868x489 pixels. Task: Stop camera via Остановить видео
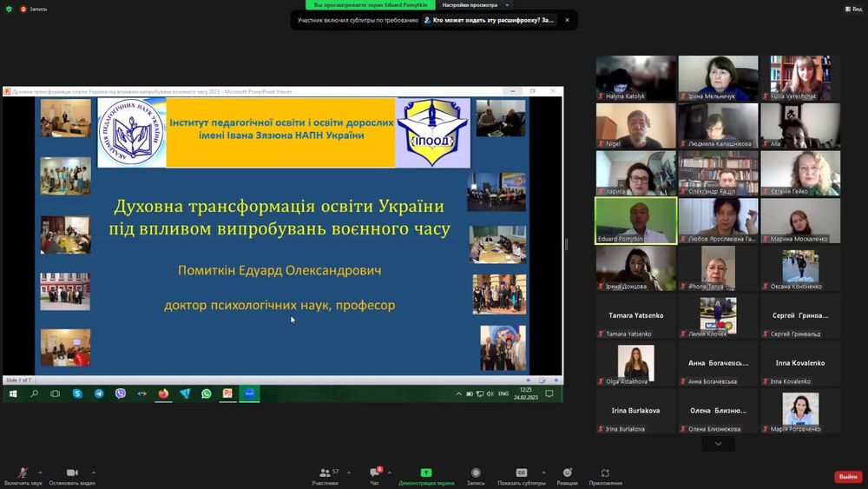[x=71, y=473]
